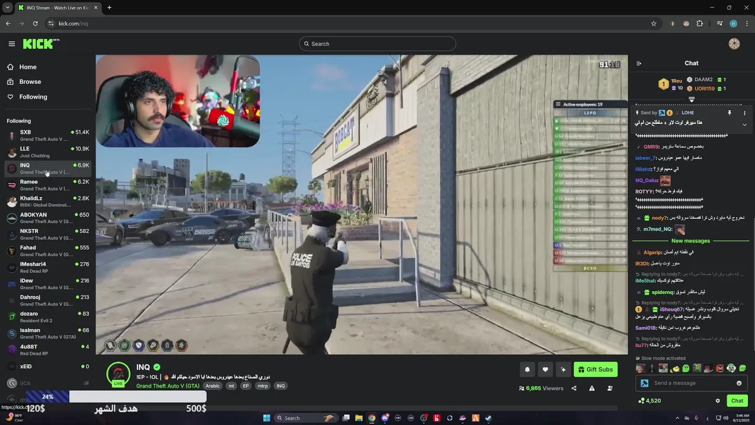
Task: Open dozaro channel in following list
Action: tap(47, 317)
